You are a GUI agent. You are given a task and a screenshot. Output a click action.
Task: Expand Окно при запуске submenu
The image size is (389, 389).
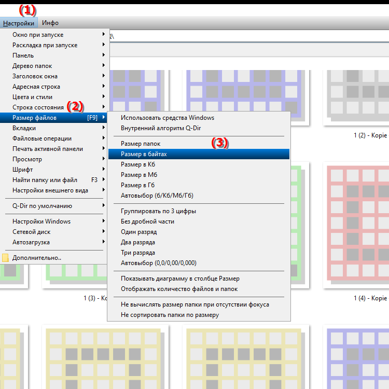coord(54,35)
